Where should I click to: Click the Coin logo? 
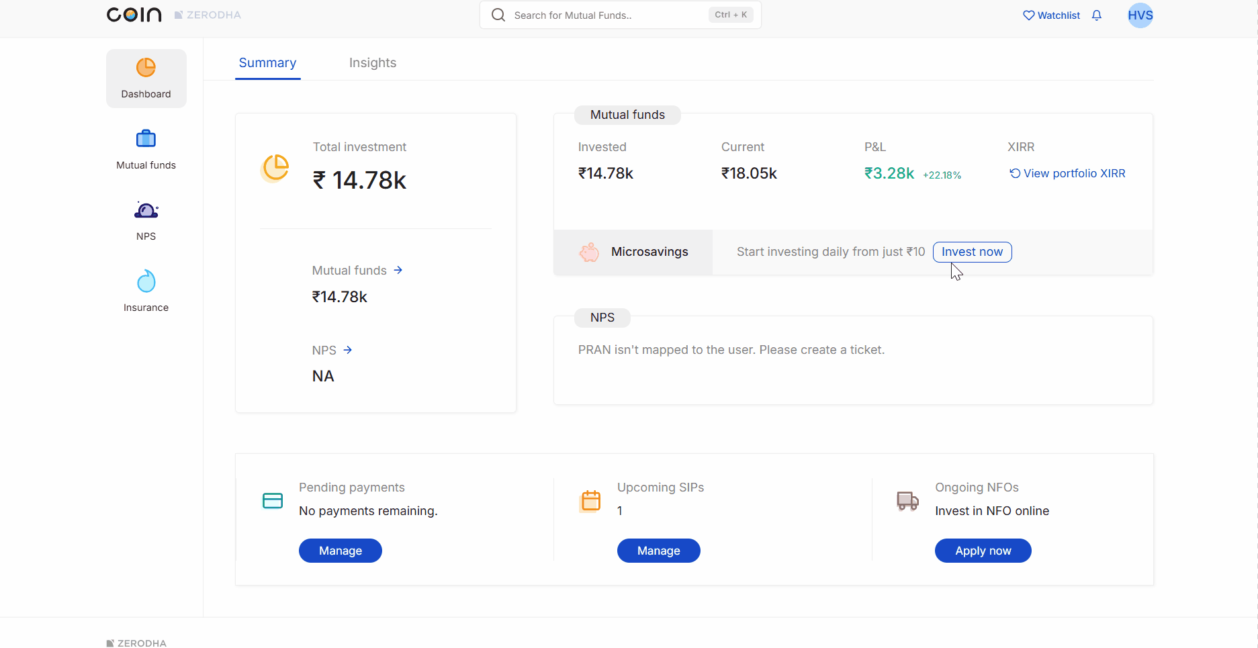(134, 15)
